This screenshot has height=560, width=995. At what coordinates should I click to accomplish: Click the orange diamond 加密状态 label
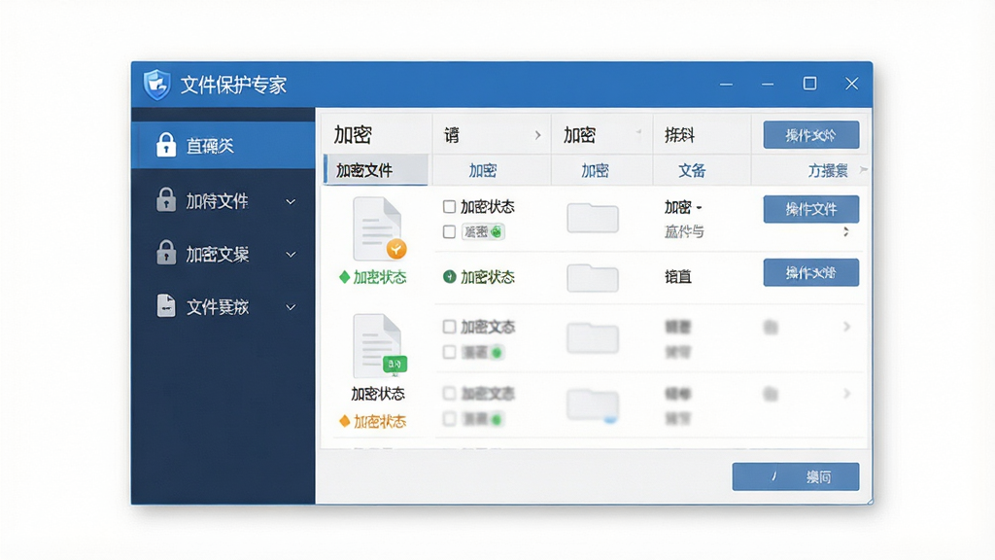372,421
